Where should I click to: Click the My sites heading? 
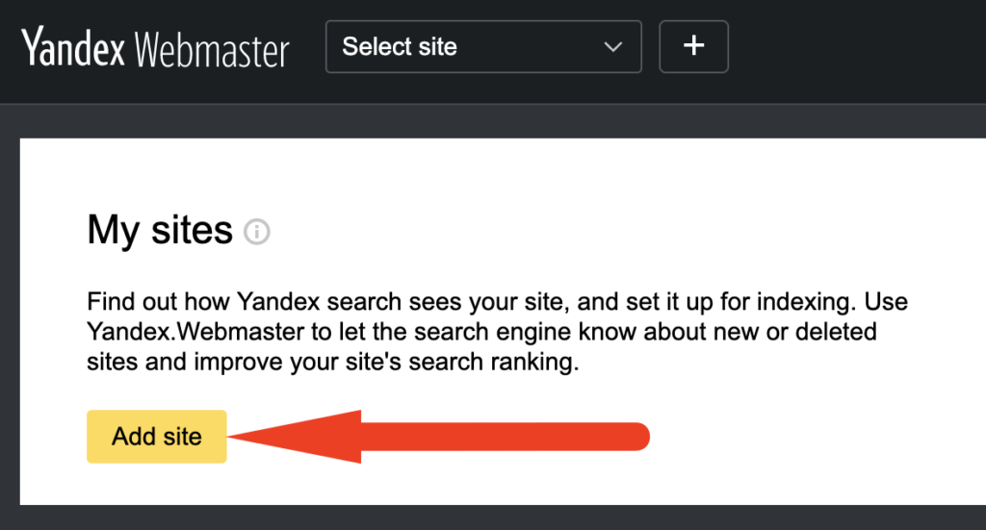click(x=160, y=231)
